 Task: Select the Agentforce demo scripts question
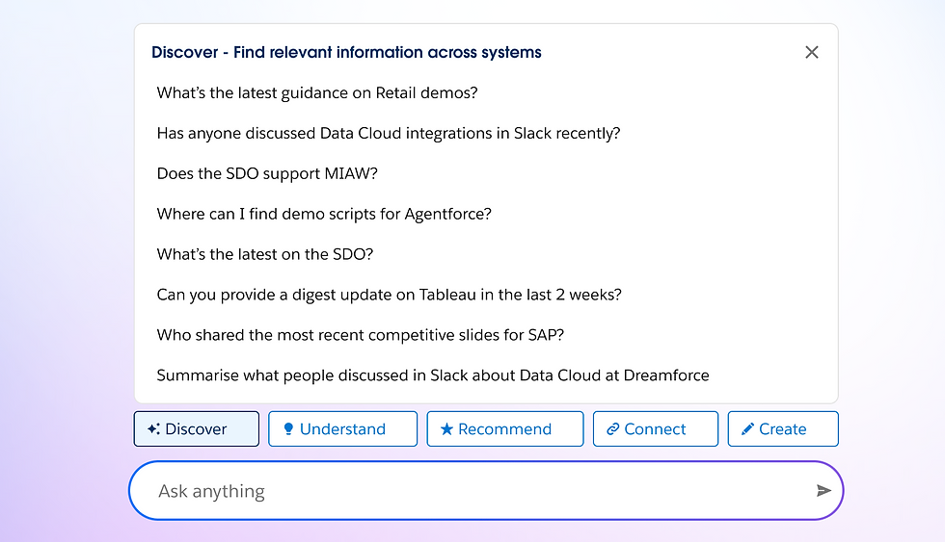[x=324, y=214]
